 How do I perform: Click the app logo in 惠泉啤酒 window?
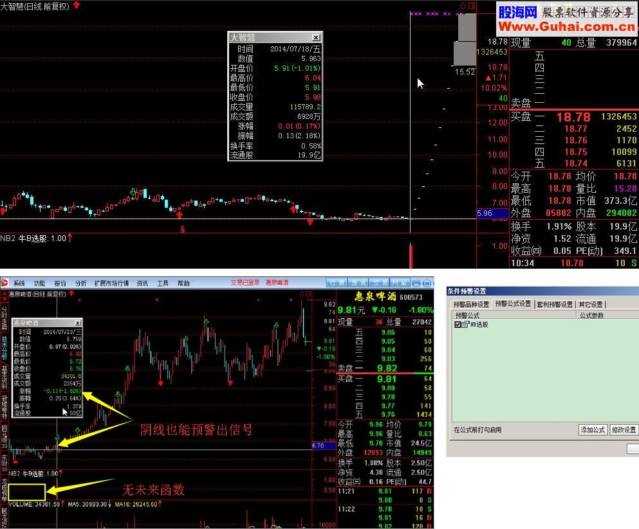(x=5, y=282)
